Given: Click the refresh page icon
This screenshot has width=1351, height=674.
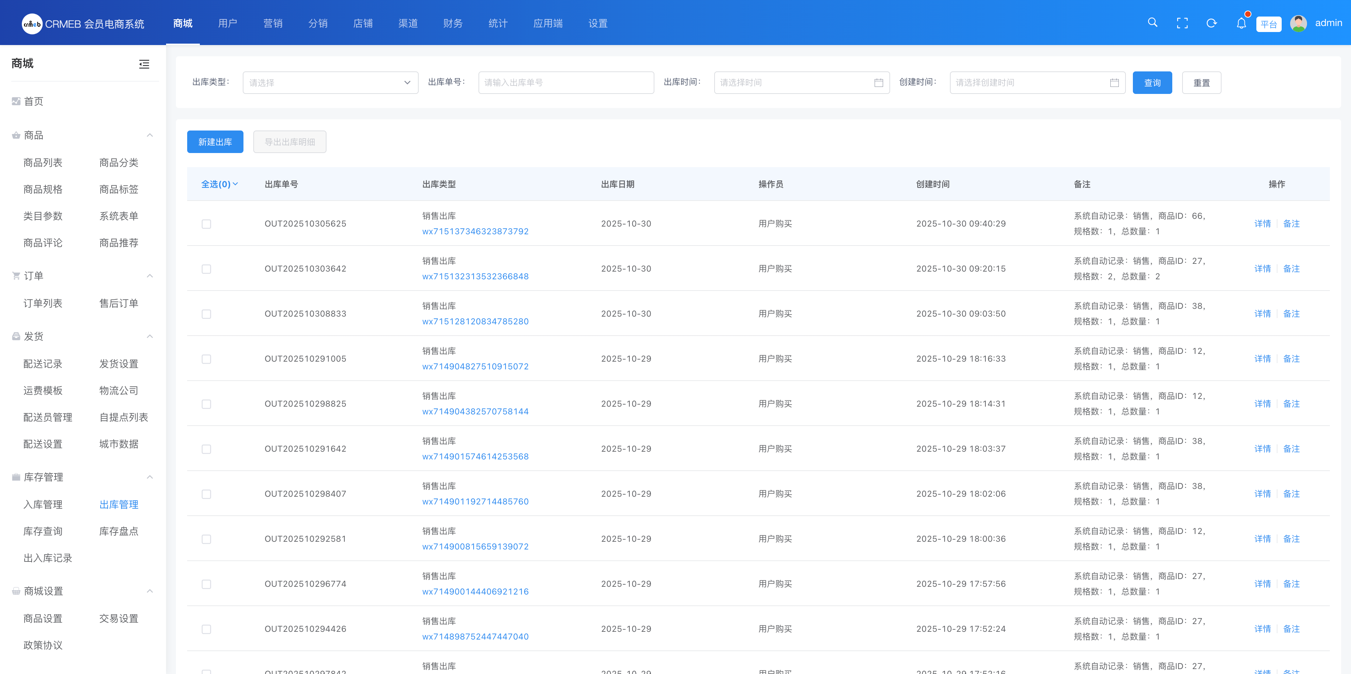Looking at the screenshot, I should coord(1211,23).
